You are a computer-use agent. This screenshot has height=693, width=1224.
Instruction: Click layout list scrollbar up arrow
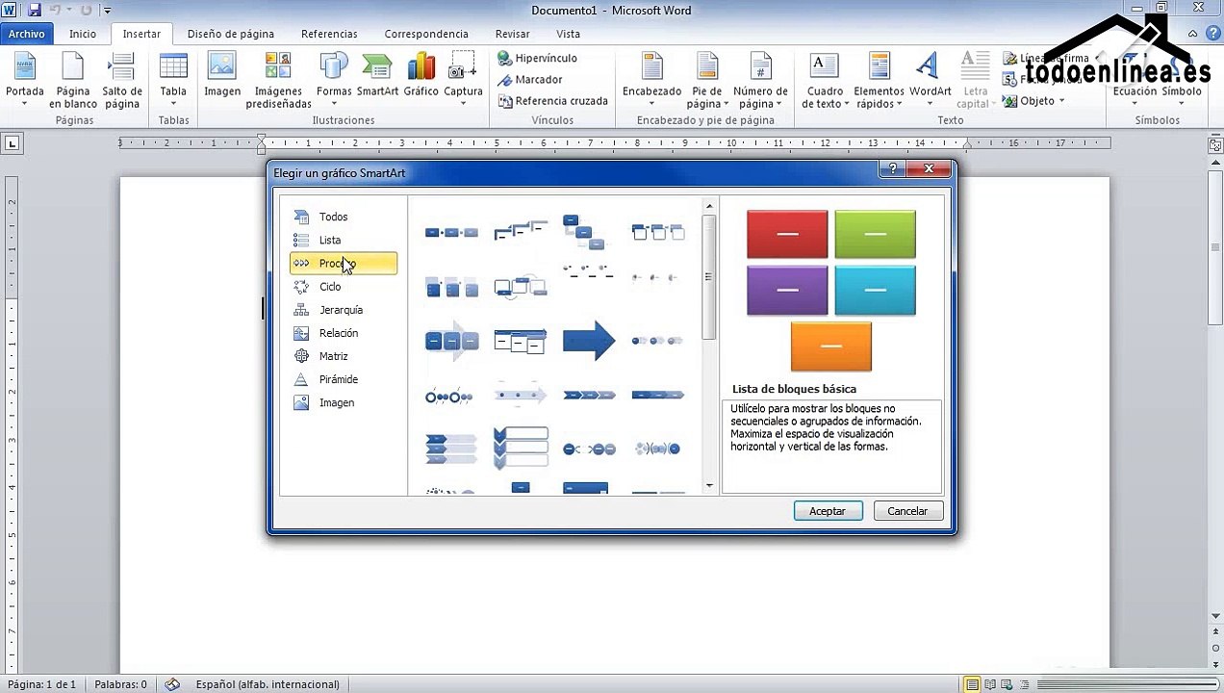coord(710,206)
